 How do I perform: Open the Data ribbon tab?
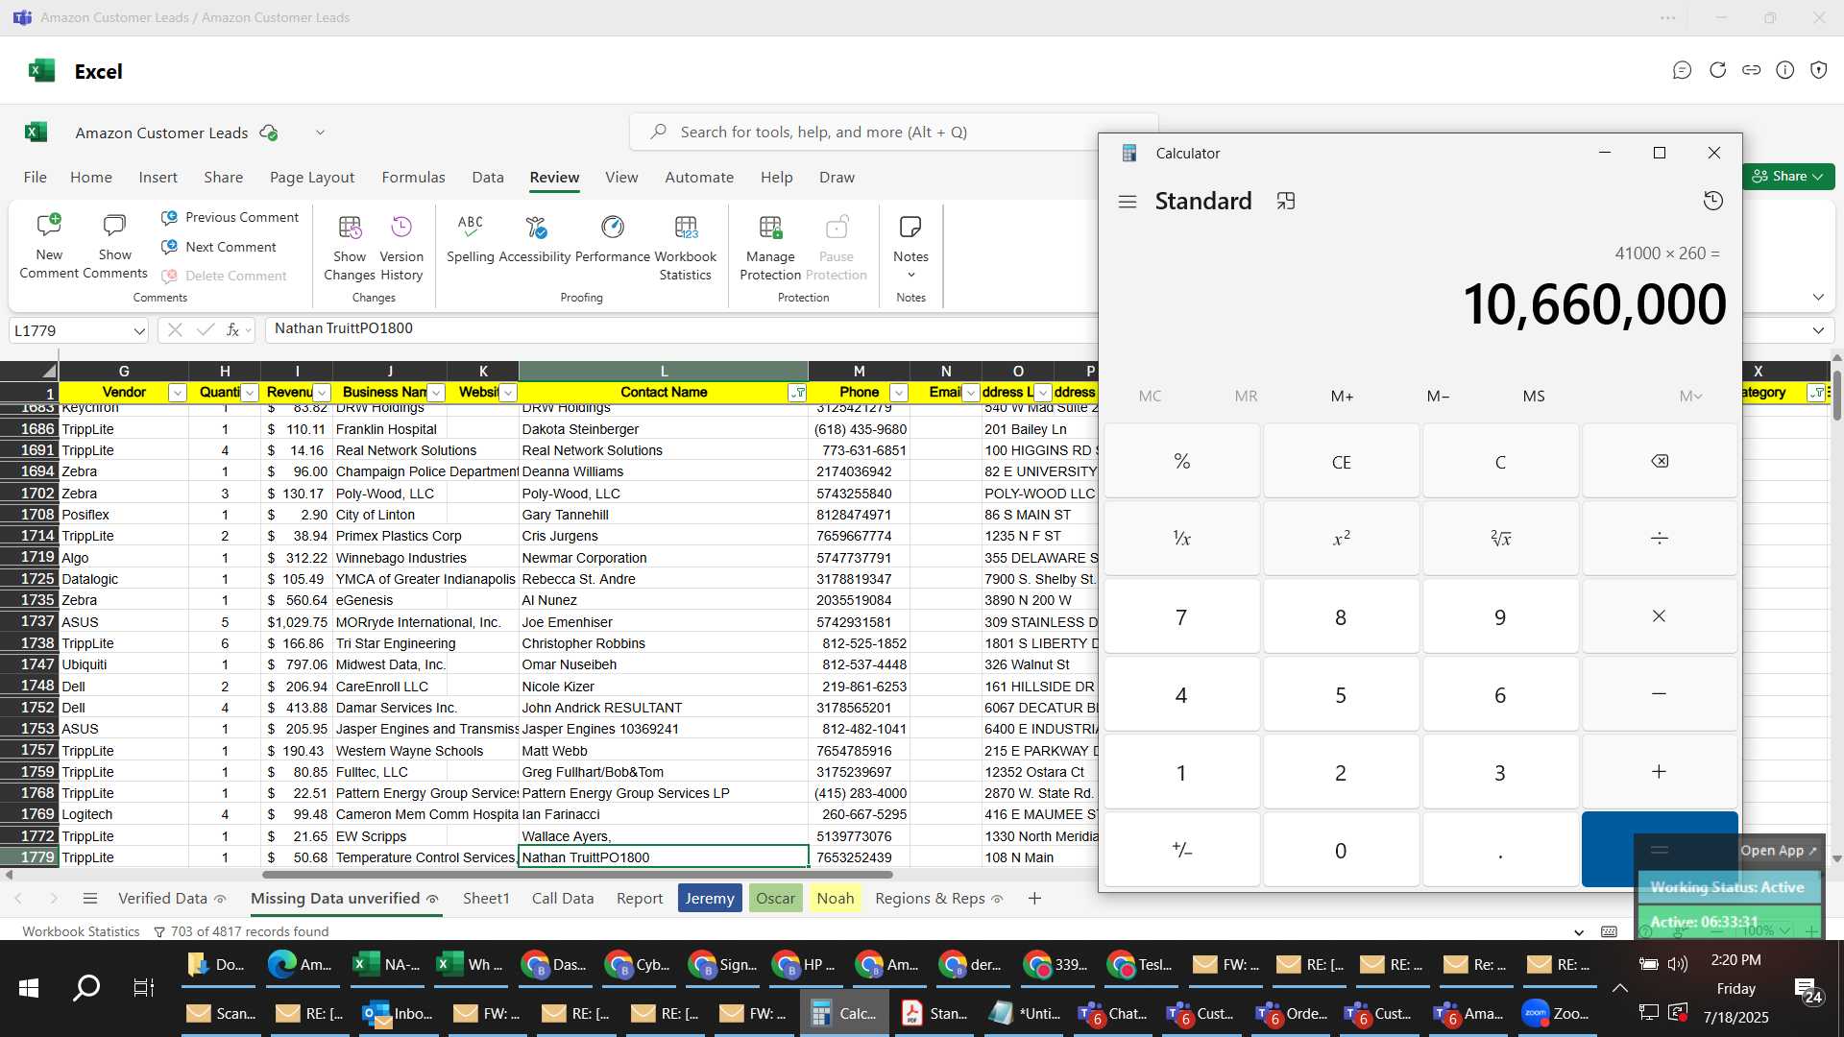488,178
